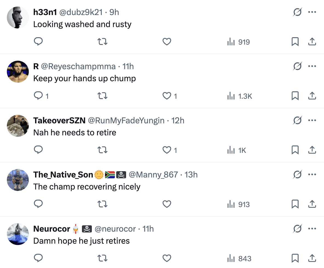The height and width of the screenshot is (268, 324).
Task: Open the @Reyeschampmma profile handle link
Action: pyautogui.click(x=78, y=66)
